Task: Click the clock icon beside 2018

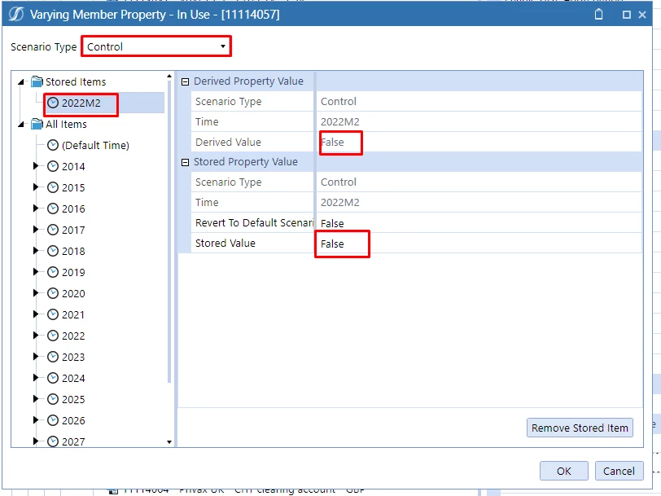Action: pos(53,252)
